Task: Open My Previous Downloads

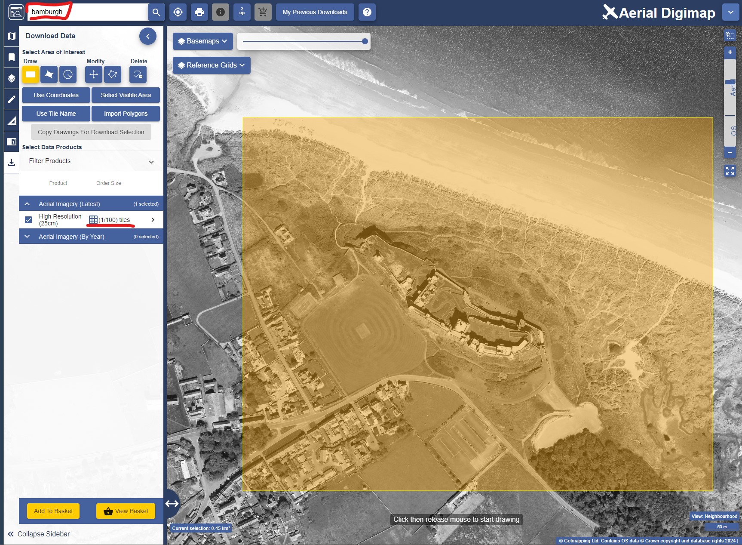Action: tap(315, 12)
